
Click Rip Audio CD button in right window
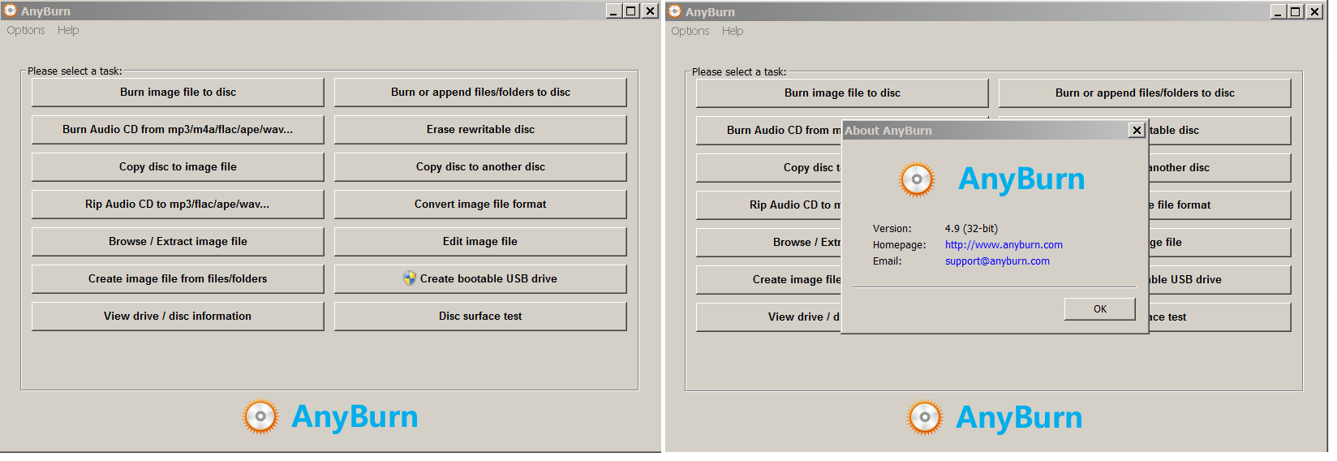tap(768, 205)
